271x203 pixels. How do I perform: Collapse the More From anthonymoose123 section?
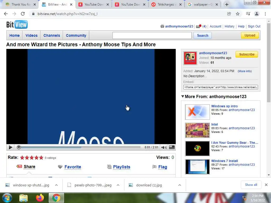tap(183, 96)
